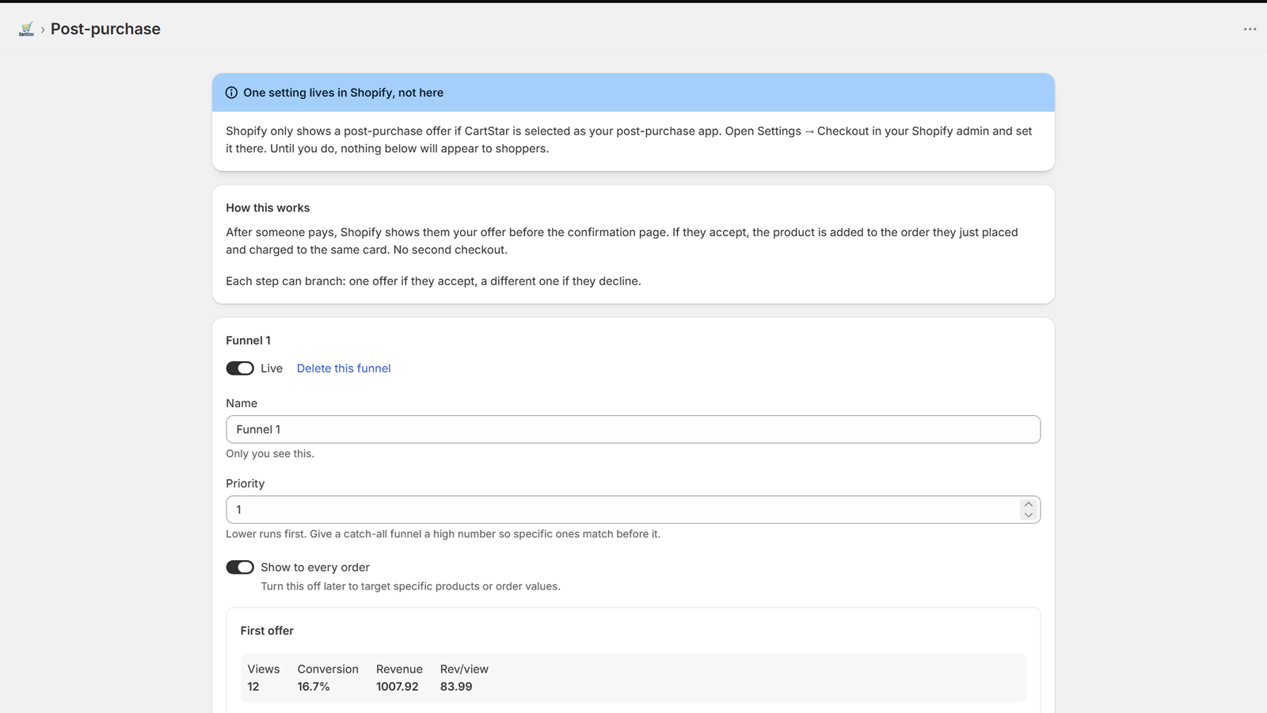Click the 'Only you see this.' hint
This screenshot has height=713, width=1267.
(x=270, y=454)
